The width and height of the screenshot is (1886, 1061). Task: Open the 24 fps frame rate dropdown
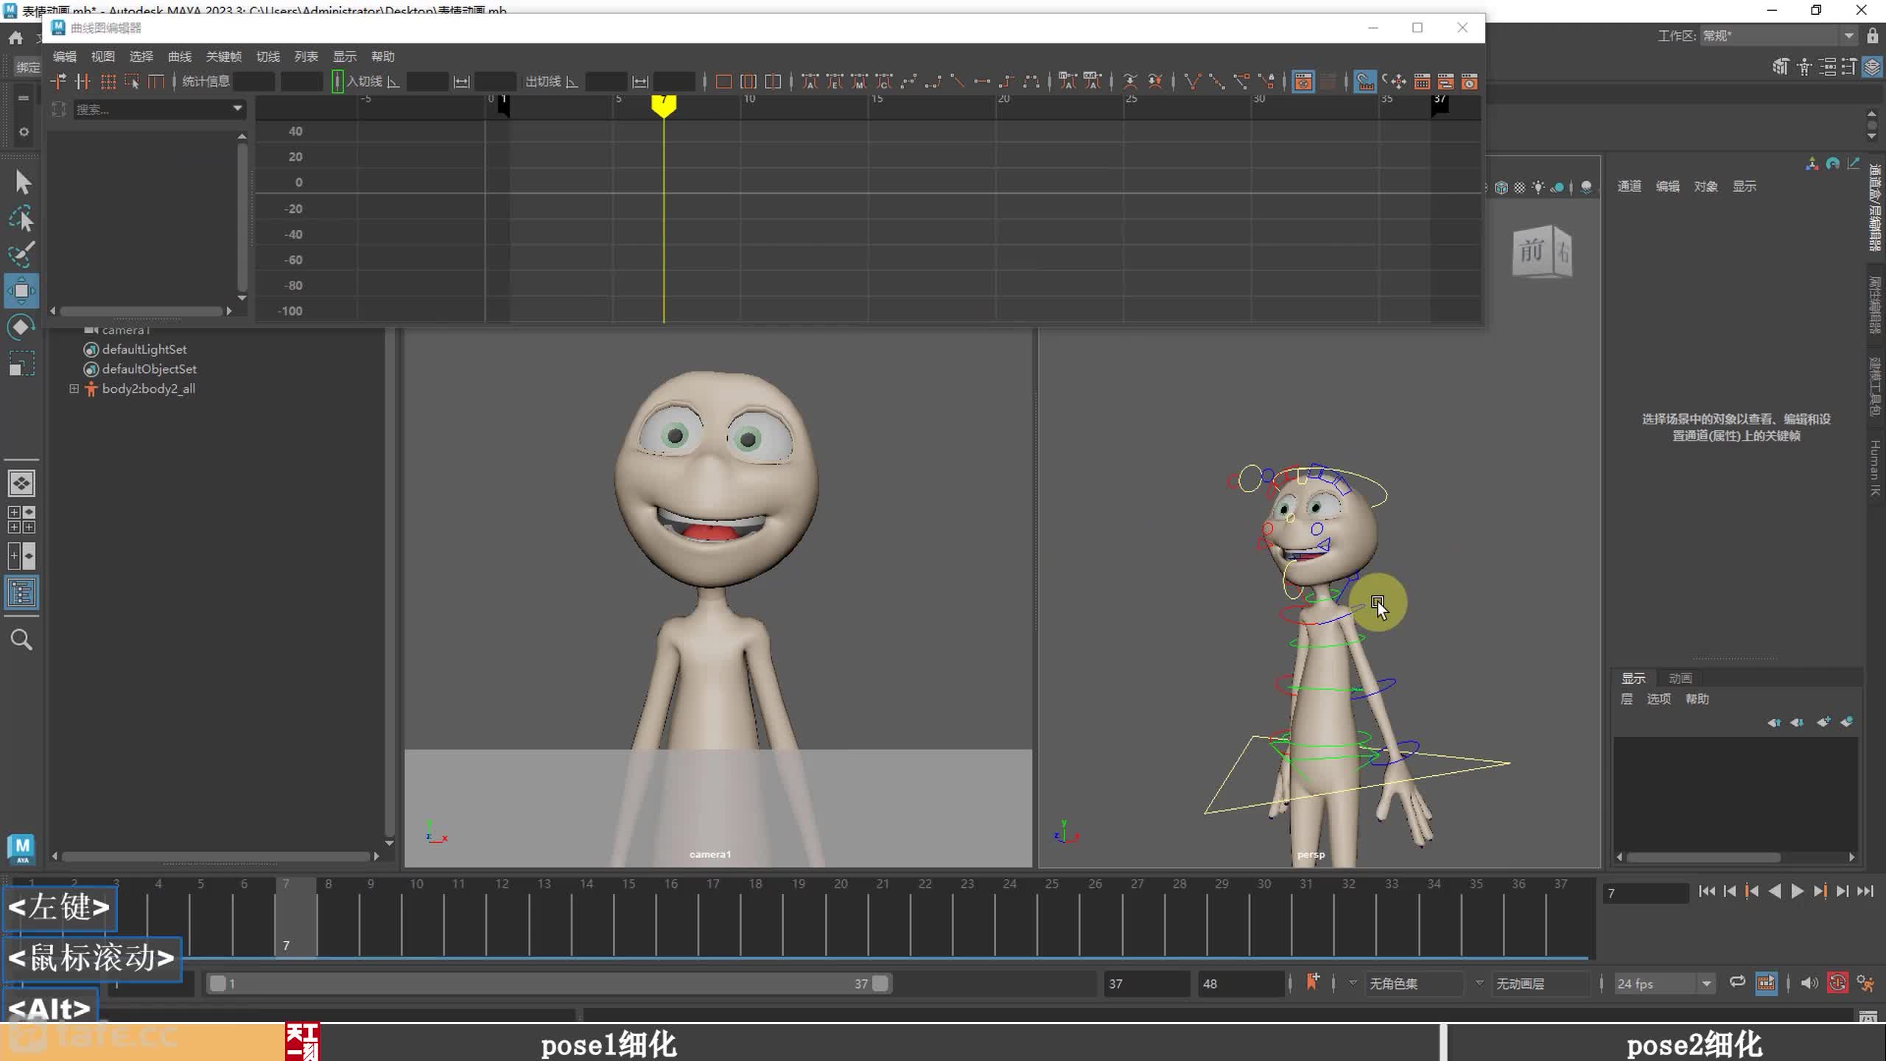pos(1664,984)
